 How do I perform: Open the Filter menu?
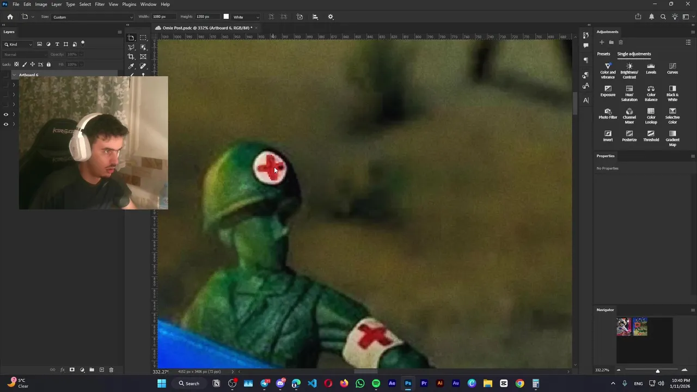tap(100, 4)
